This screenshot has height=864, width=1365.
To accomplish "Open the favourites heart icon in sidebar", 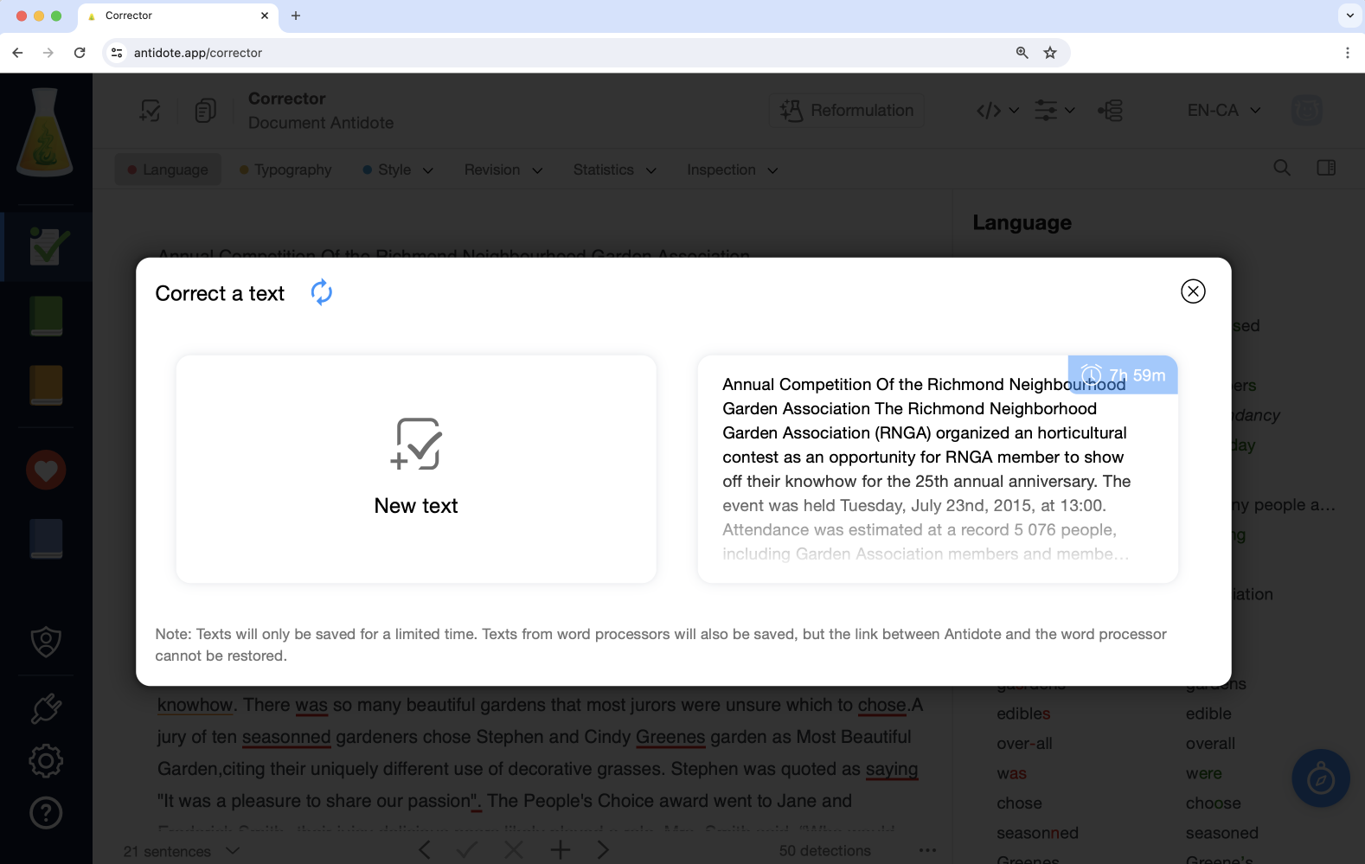I will click(46, 470).
